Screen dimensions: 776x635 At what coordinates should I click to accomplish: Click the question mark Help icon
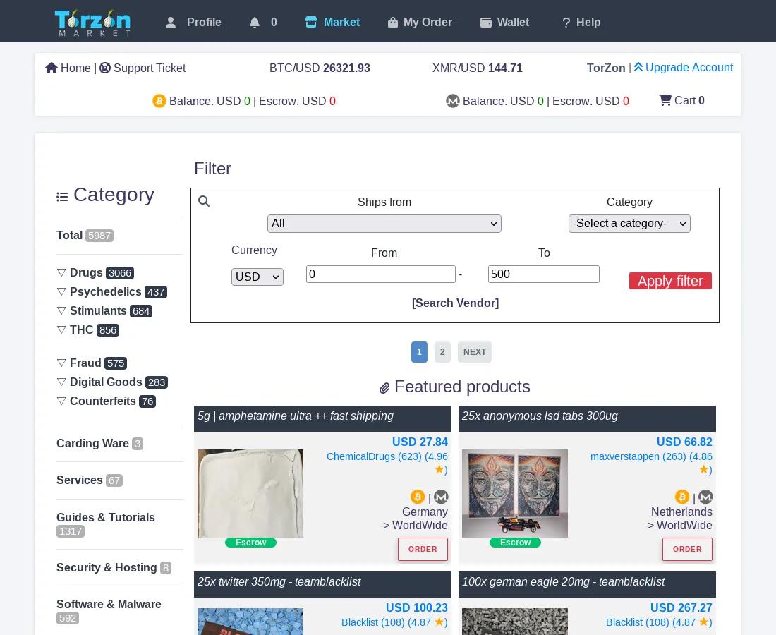coord(566,23)
